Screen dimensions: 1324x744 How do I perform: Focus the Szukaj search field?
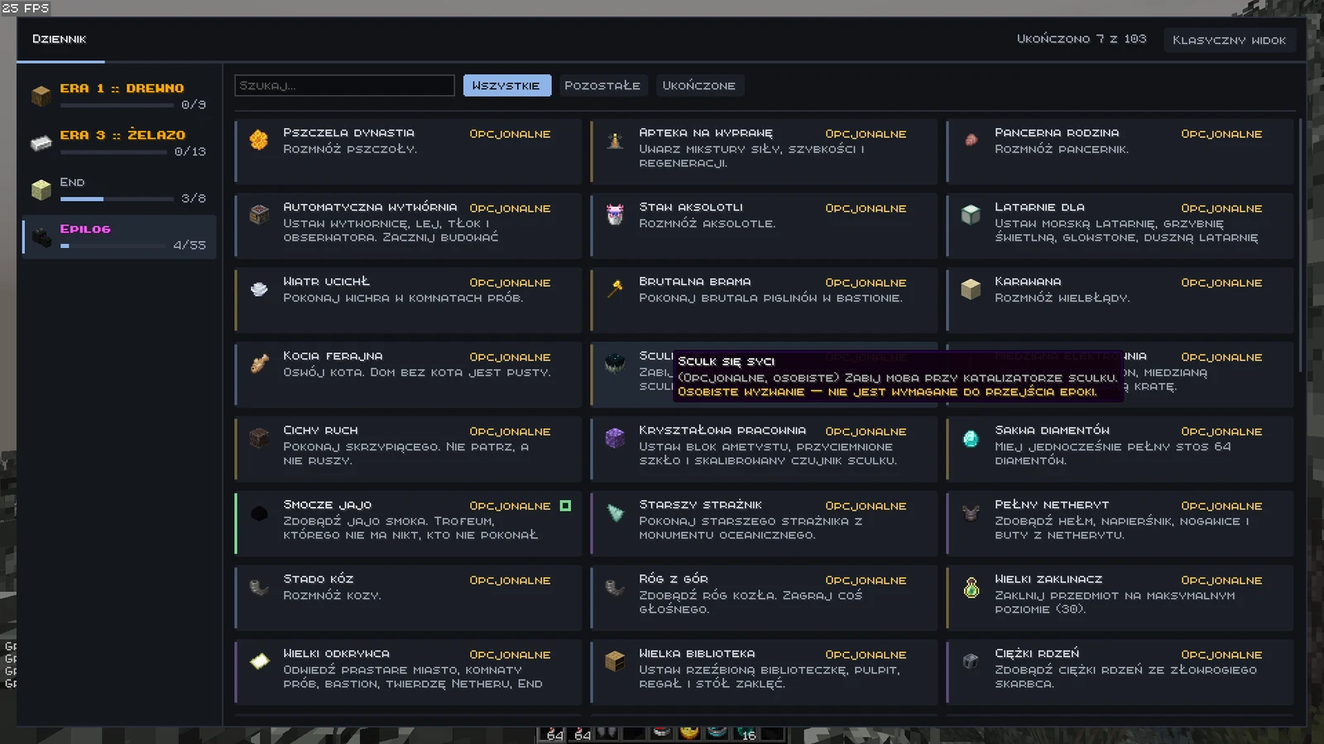pyautogui.click(x=344, y=85)
